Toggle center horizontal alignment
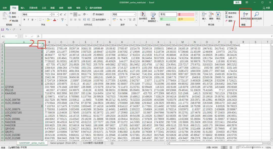The height and width of the screenshot is (149, 273). coord(75,19)
